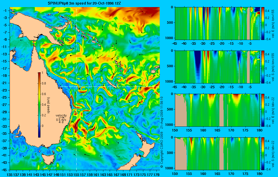Click the "1" tick on speed colorbar
This screenshot has width=278, height=177.
coord(42,73)
